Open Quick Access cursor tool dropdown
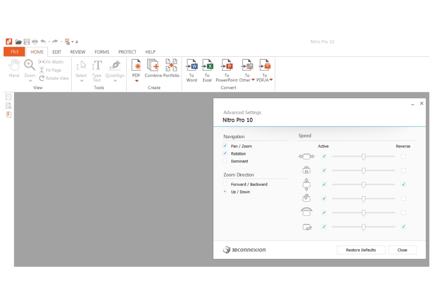The image size is (434, 307). pos(73,42)
